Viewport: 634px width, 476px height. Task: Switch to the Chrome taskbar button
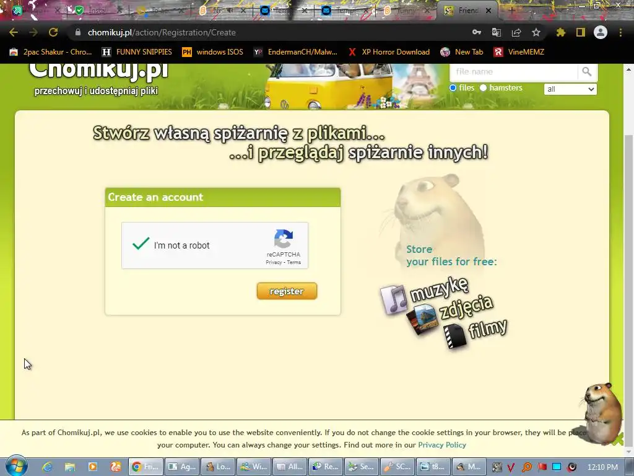tap(146, 467)
